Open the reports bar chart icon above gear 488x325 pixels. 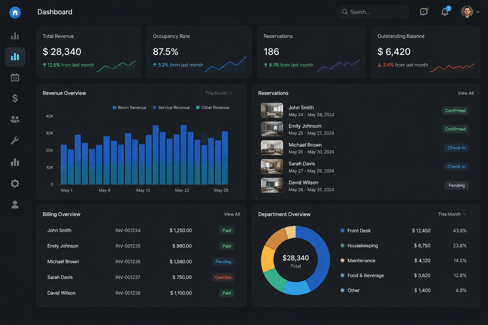point(15,162)
